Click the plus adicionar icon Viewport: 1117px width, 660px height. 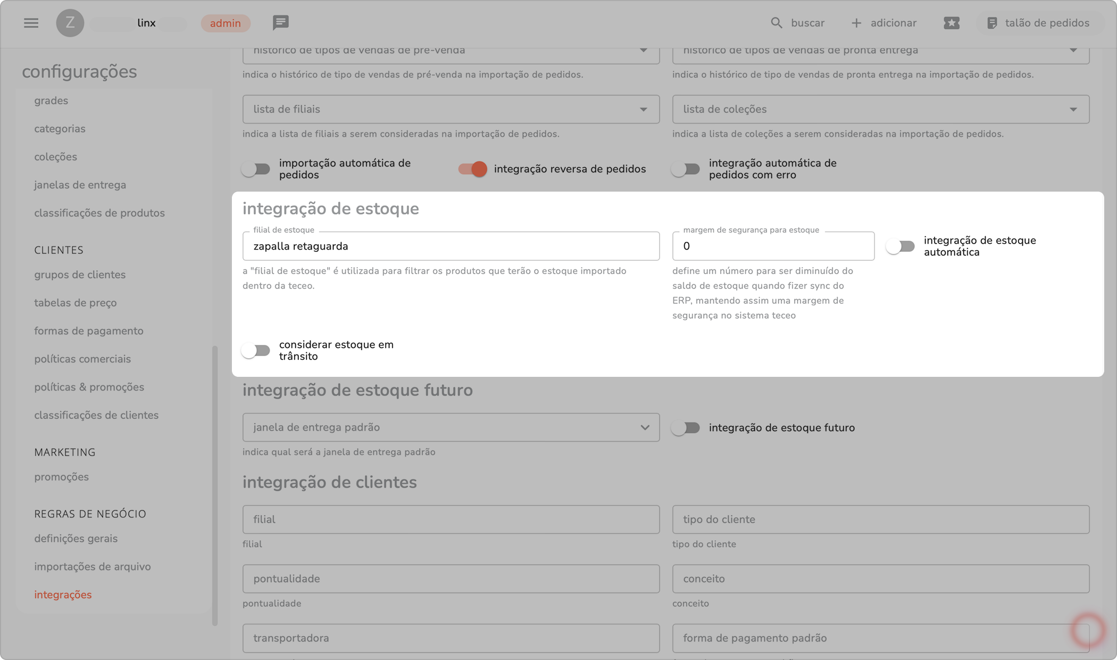[x=856, y=23]
